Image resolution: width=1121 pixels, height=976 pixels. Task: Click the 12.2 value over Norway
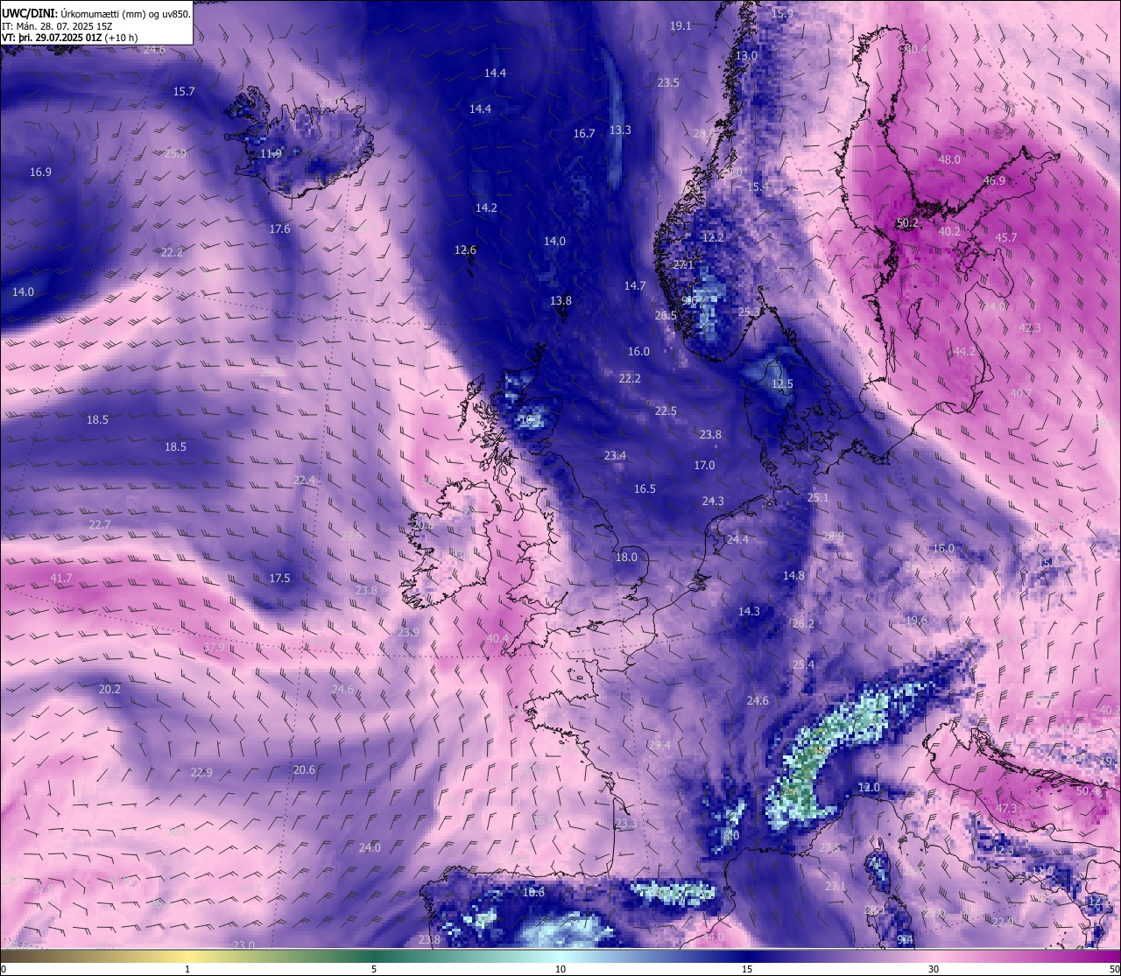[x=714, y=238]
